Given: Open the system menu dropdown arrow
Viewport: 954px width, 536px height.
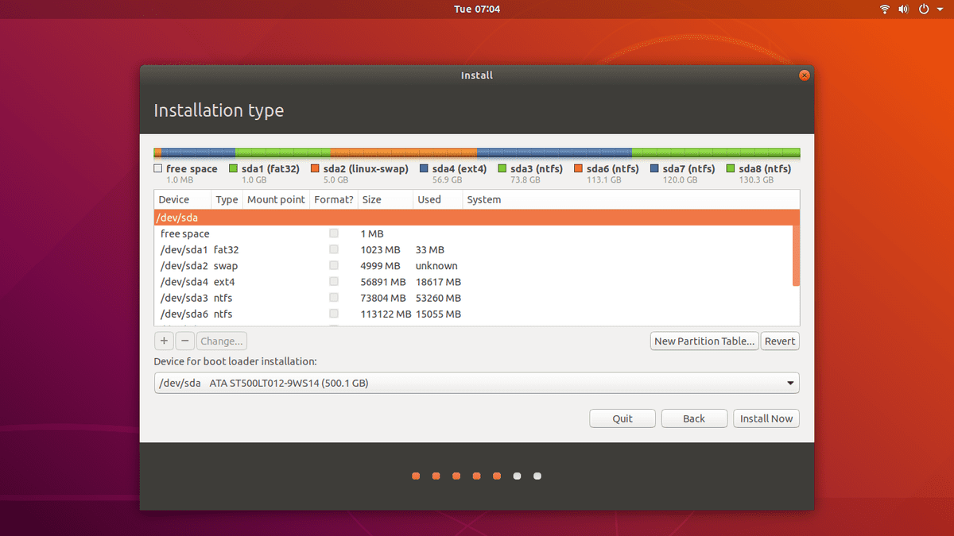Looking at the screenshot, I should click(x=938, y=10).
